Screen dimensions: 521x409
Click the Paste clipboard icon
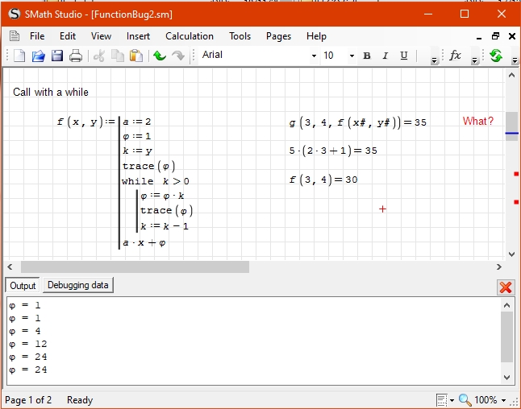point(136,56)
